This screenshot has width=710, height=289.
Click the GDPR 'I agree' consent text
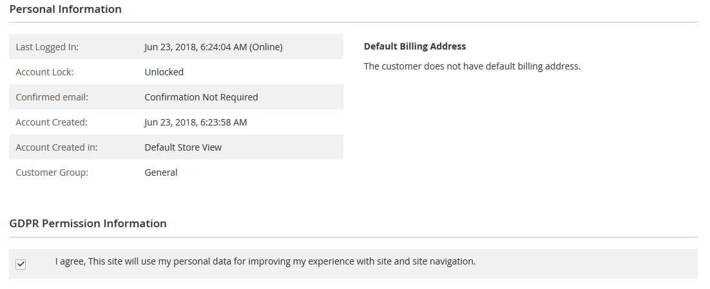(x=265, y=262)
